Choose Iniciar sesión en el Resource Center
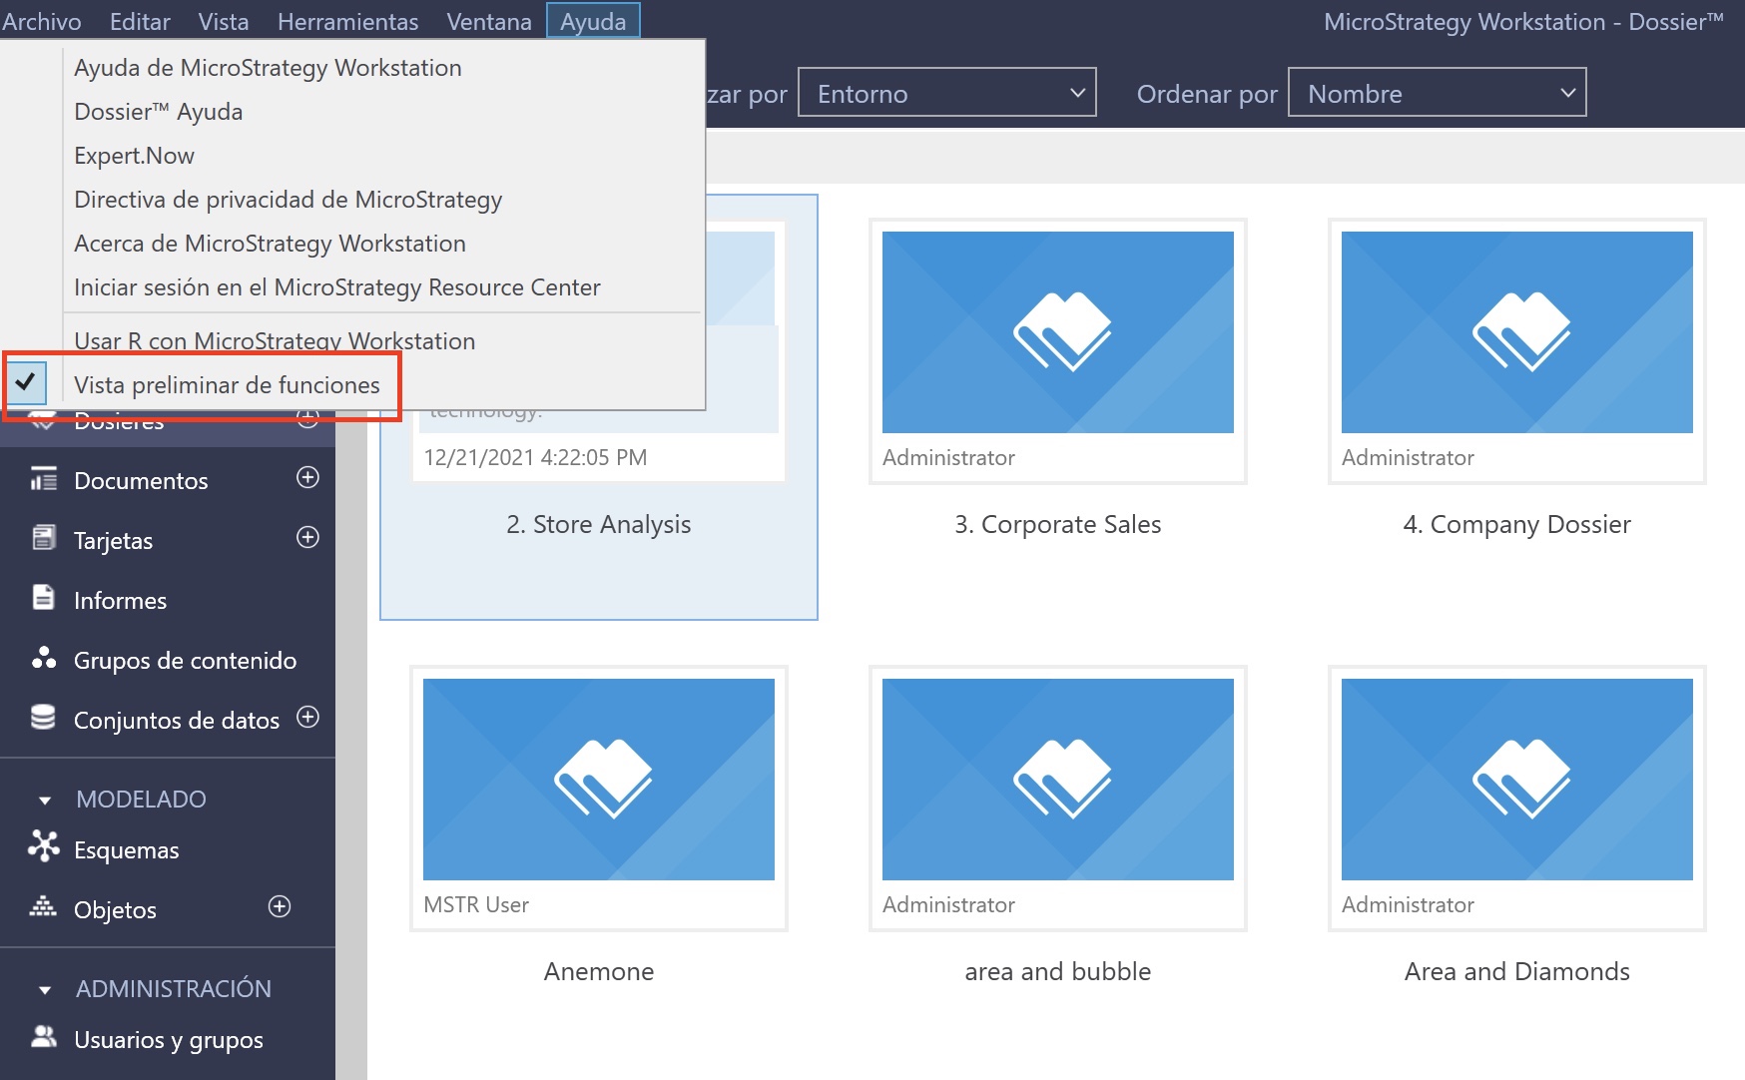This screenshot has width=1745, height=1080. (x=337, y=287)
